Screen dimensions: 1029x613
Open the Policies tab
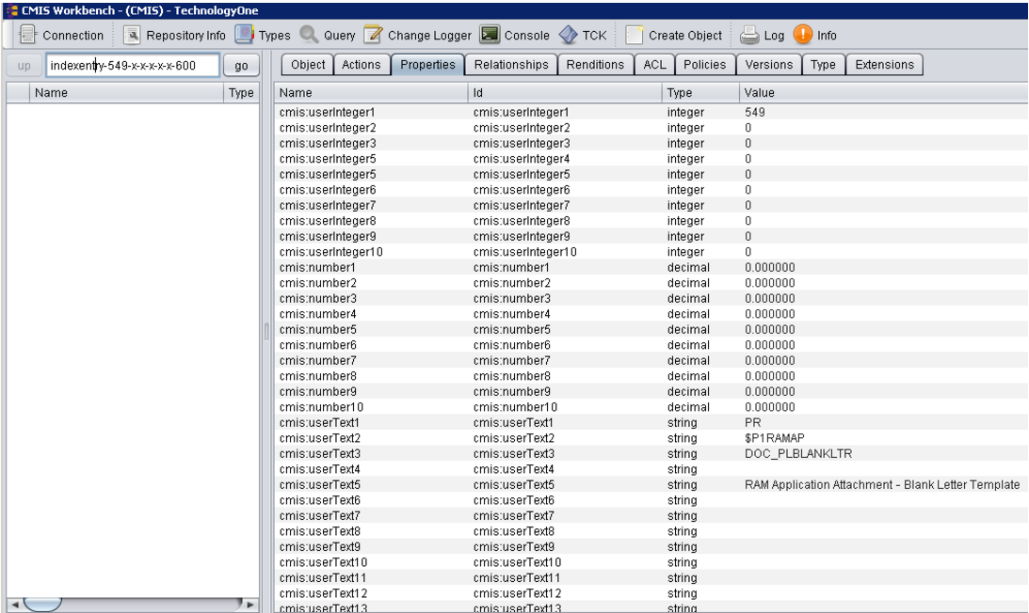click(x=705, y=65)
